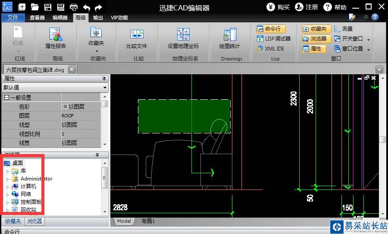Open the 文件 file menu
Screen dimensions: 388x234
[13, 18]
